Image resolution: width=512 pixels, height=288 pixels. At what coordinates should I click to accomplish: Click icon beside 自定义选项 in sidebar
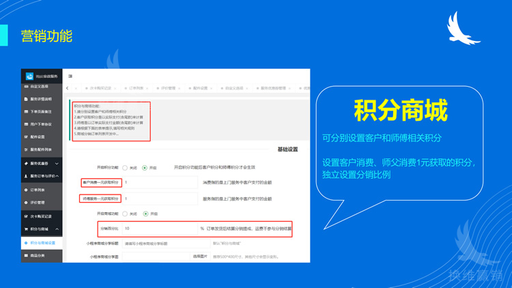point(26,87)
